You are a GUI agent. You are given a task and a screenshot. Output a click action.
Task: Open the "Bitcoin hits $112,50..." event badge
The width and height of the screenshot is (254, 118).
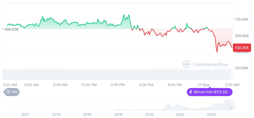coord(210,92)
